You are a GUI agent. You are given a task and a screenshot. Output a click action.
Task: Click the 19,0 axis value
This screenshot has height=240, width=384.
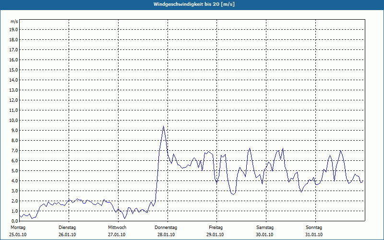pyautogui.click(x=13, y=30)
